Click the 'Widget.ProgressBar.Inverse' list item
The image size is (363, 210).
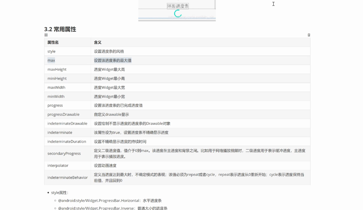pyautogui.click(x=113, y=208)
